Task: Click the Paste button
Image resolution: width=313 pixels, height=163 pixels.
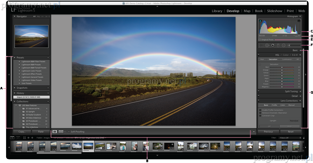Action: pos(41,132)
